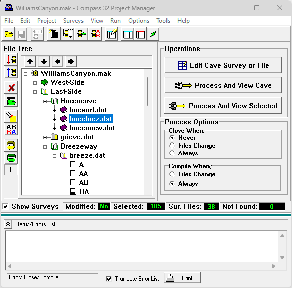292x288 pixels.
Task: Collapse the Huccacove node
Action: (x=45, y=101)
